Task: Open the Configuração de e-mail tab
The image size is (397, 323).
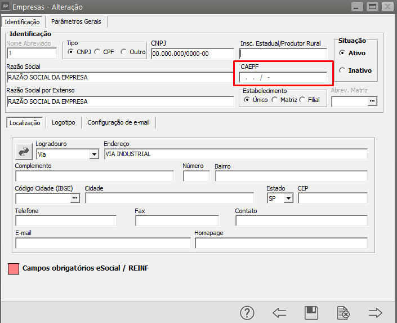Action: pos(119,122)
